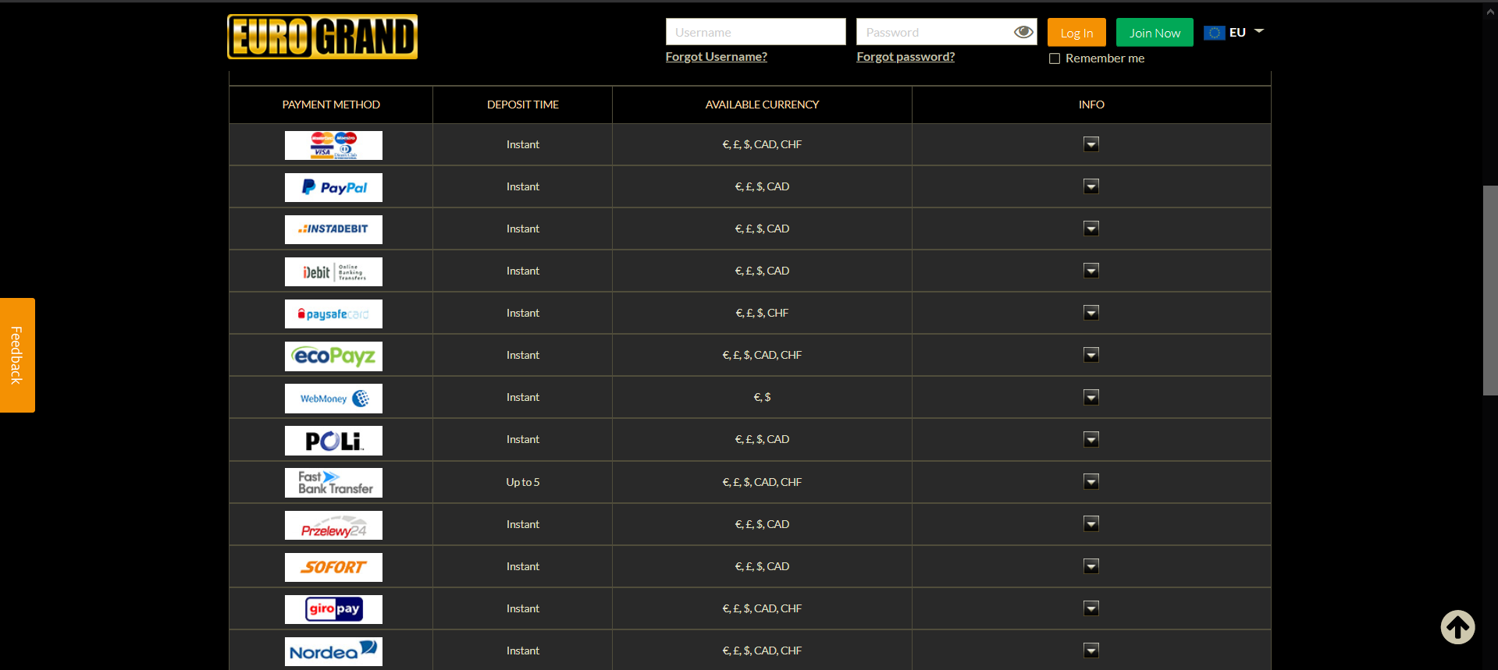This screenshot has width=1498, height=670.
Task: Expand info for PayPal row
Action: tap(1091, 186)
